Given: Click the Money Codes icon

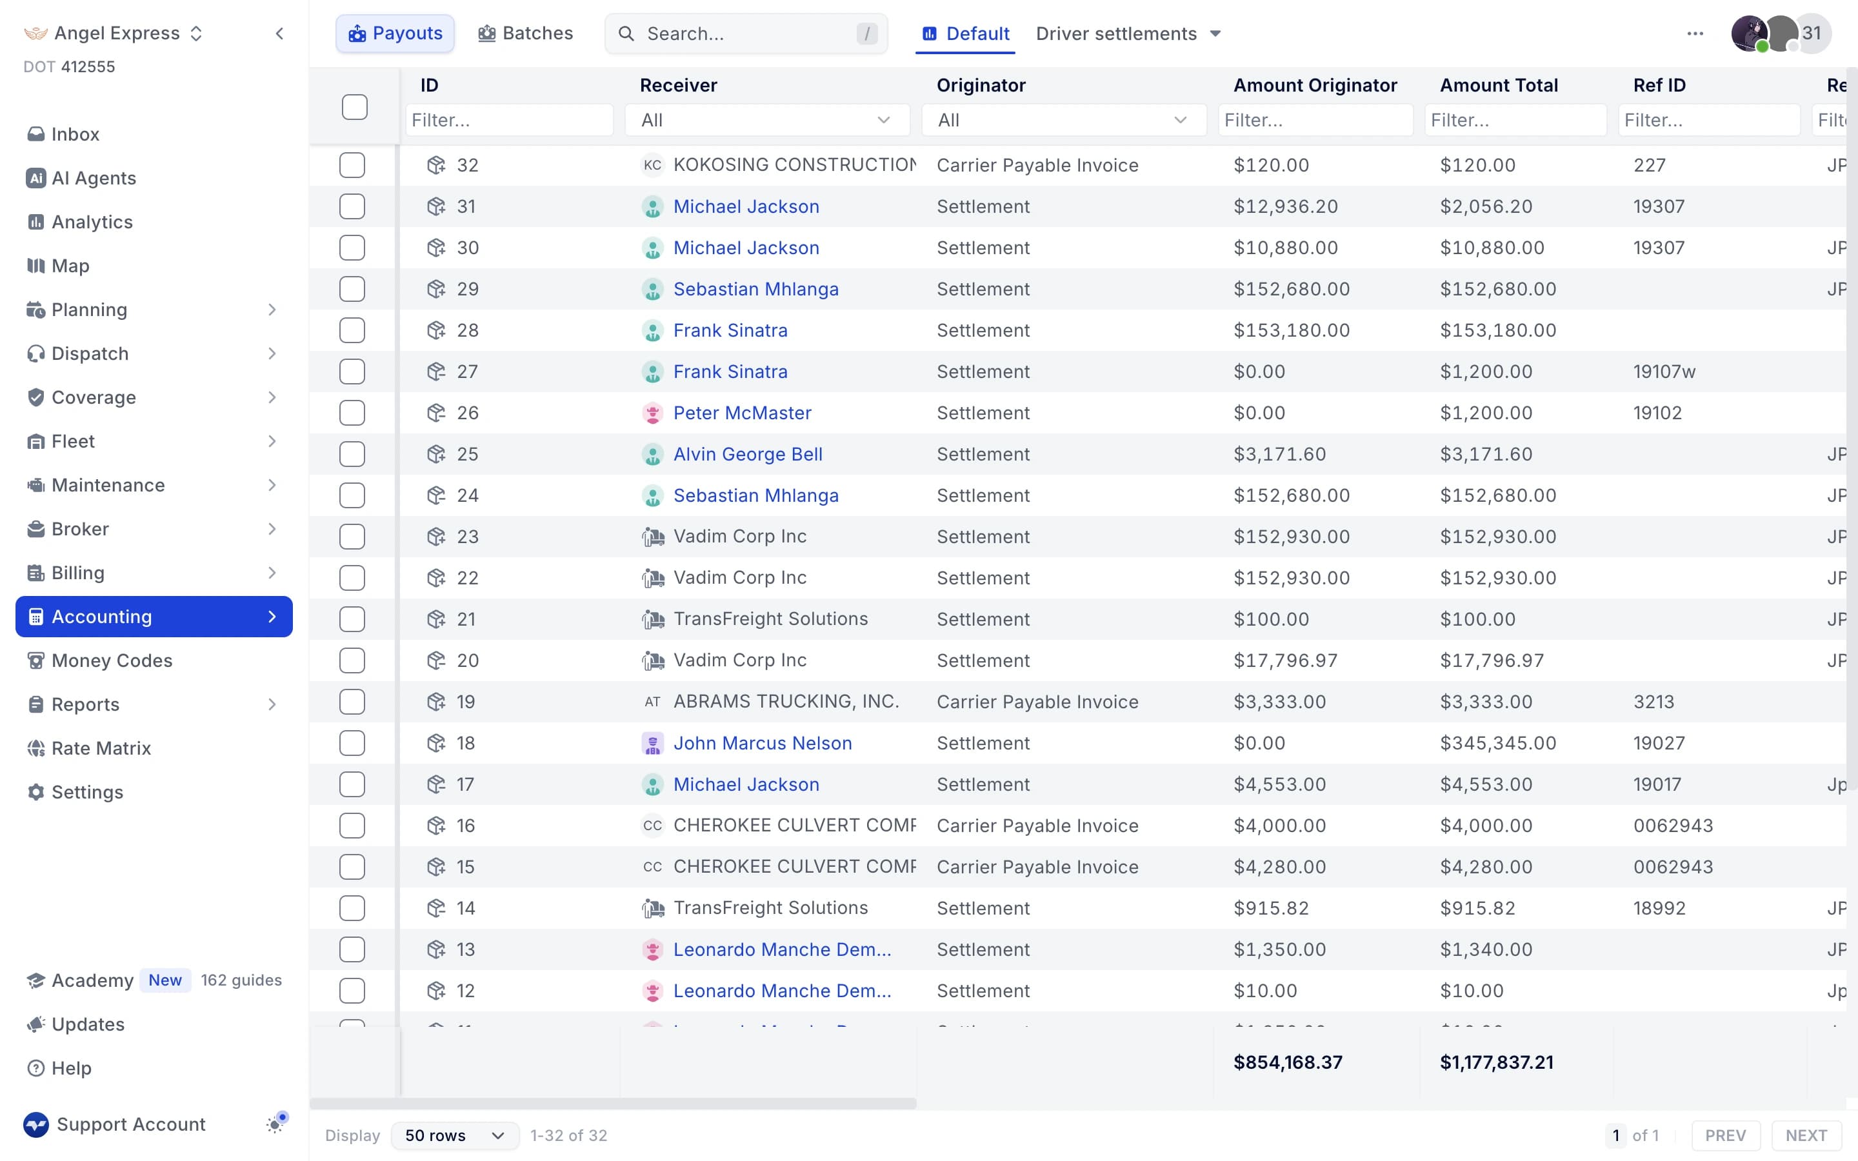Looking at the screenshot, I should [35, 660].
